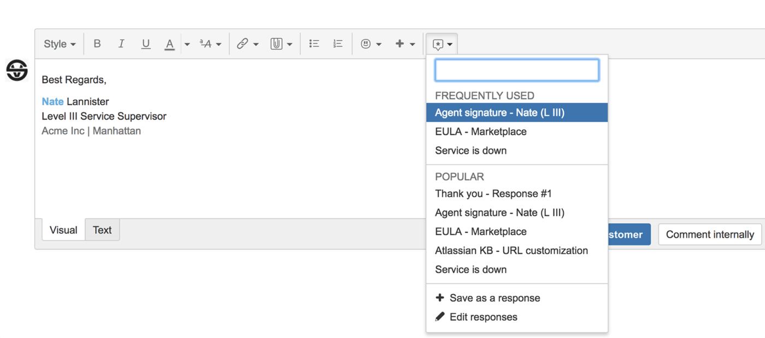Click the canned responses icon
This screenshot has width=765, height=338.
point(438,44)
